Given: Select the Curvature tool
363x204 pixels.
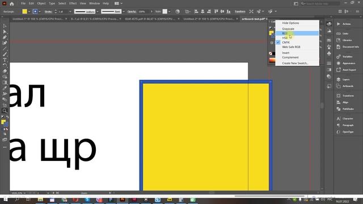Looking at the screenshot, I should pos(5,43).
